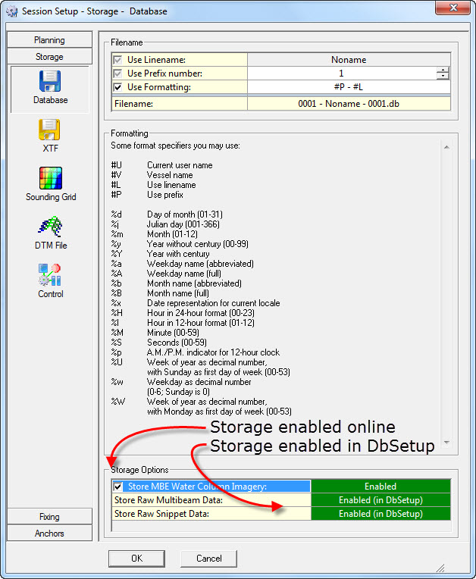Disable Store MBE Water Column Imagery checkbox
This screenshot has width=476, height=579.
click(x=117, y=487)
